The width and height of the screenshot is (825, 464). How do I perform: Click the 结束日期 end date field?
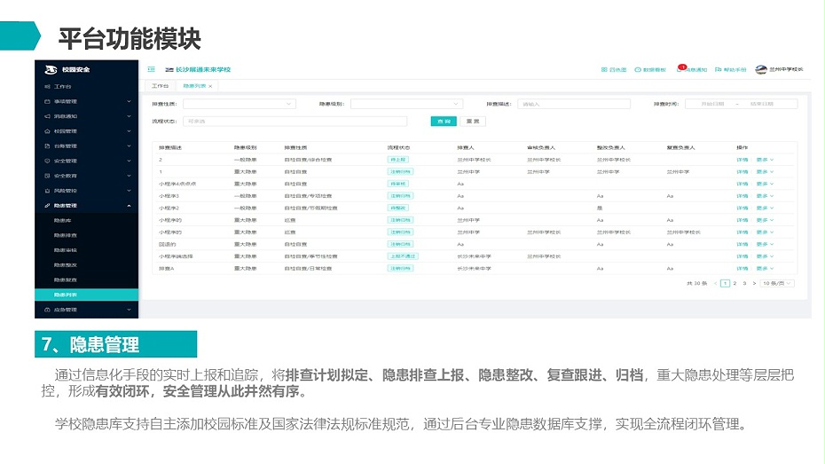(762, 104)
